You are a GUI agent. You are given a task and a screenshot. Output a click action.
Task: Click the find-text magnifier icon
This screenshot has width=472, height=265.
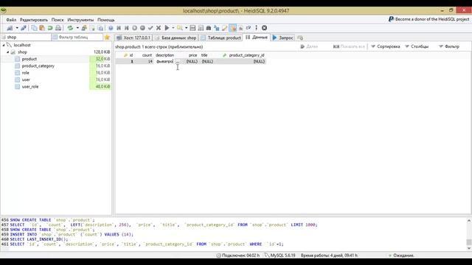(180, 28)
